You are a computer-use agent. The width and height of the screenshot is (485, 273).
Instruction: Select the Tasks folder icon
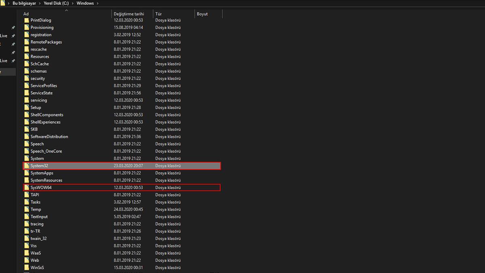27,202
